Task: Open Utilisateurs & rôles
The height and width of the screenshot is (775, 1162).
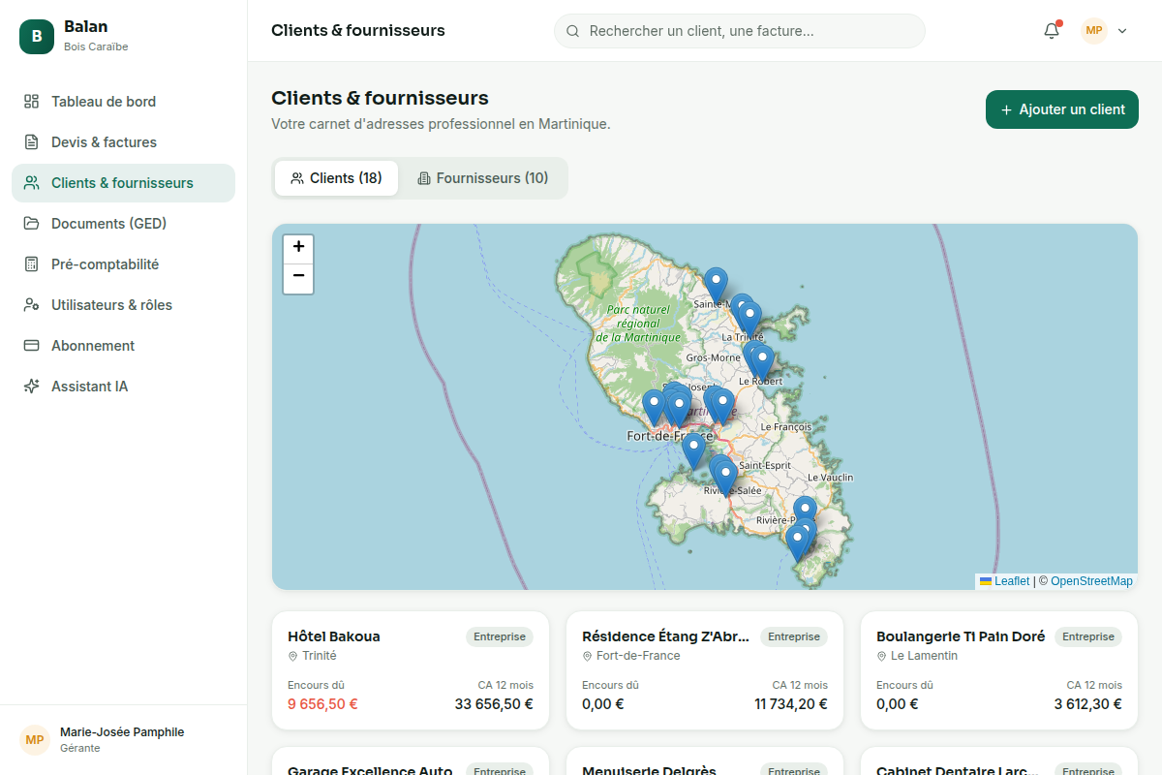Action: pyautogui.click(x=123, y=305)
